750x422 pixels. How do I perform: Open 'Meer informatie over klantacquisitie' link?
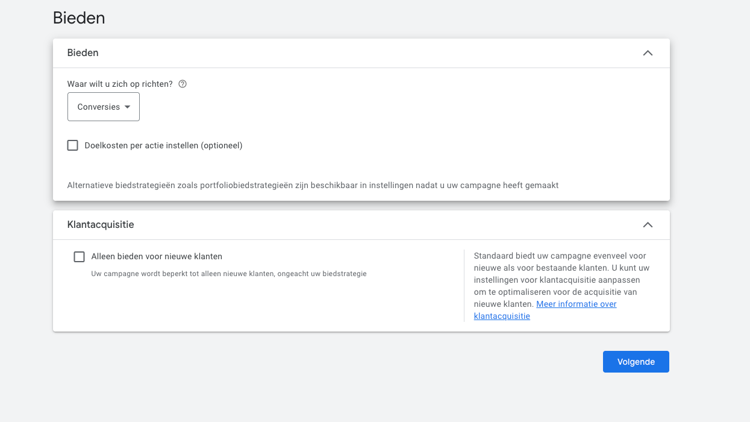pyautogui.click(x=576, y=304)
